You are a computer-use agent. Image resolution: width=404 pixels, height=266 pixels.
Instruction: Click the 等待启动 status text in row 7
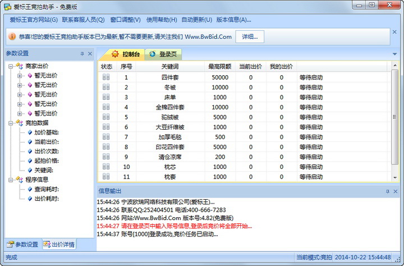(311, 137)
